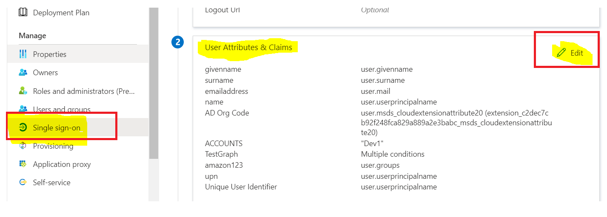Click the emailaddress claim name

226,91
